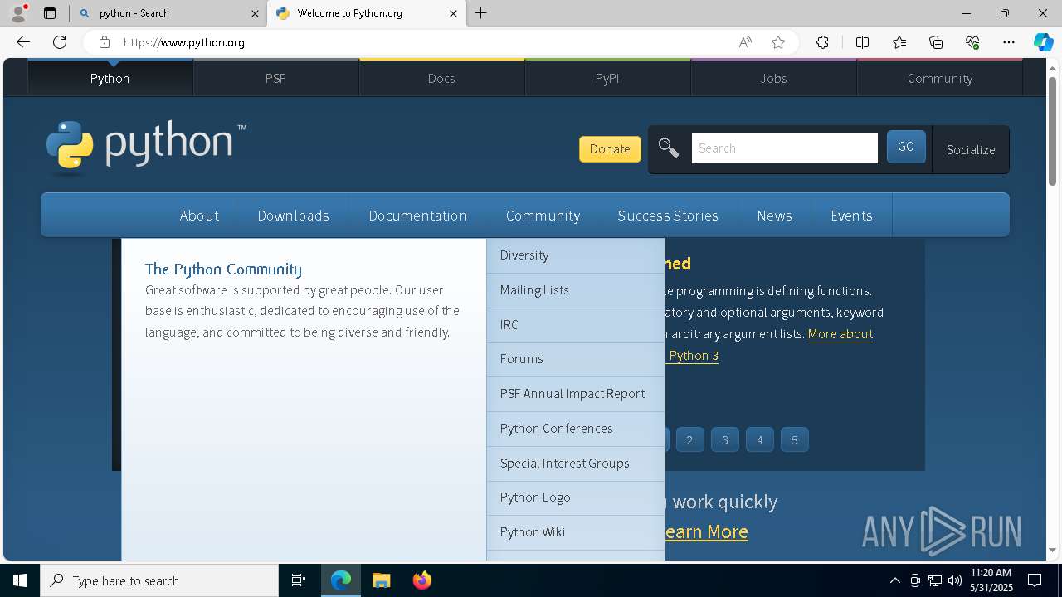Select the PyPI top-bar tab
Screen dimensions: 1062x597
[x=607, y=78]
